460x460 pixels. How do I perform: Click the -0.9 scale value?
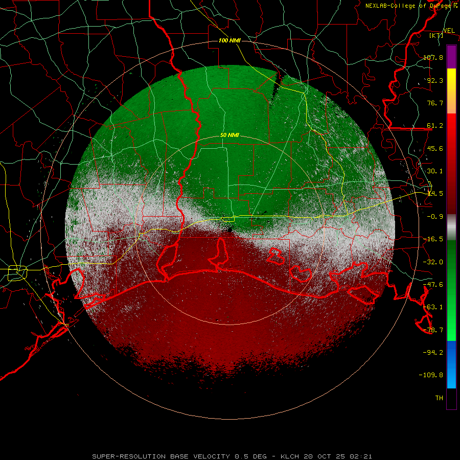435,217
